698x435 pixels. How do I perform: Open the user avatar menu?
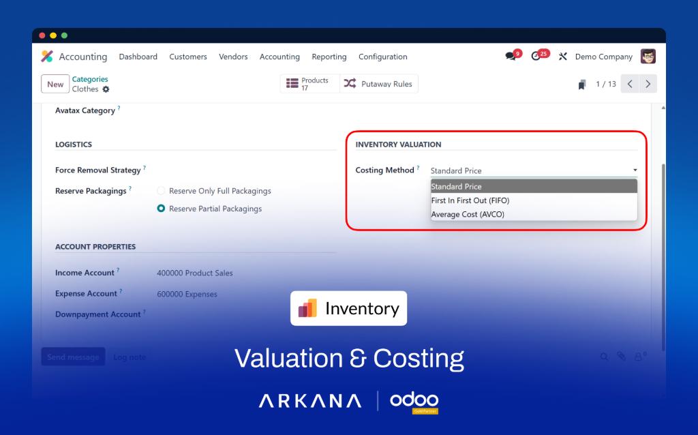(x=648, y=56)
